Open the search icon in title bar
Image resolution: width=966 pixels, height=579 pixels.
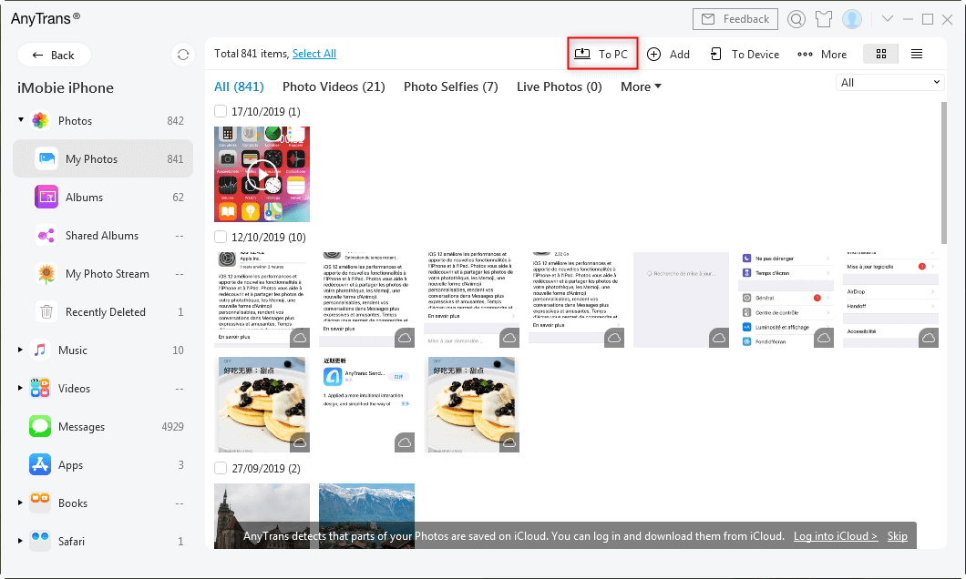coord(796,19)
